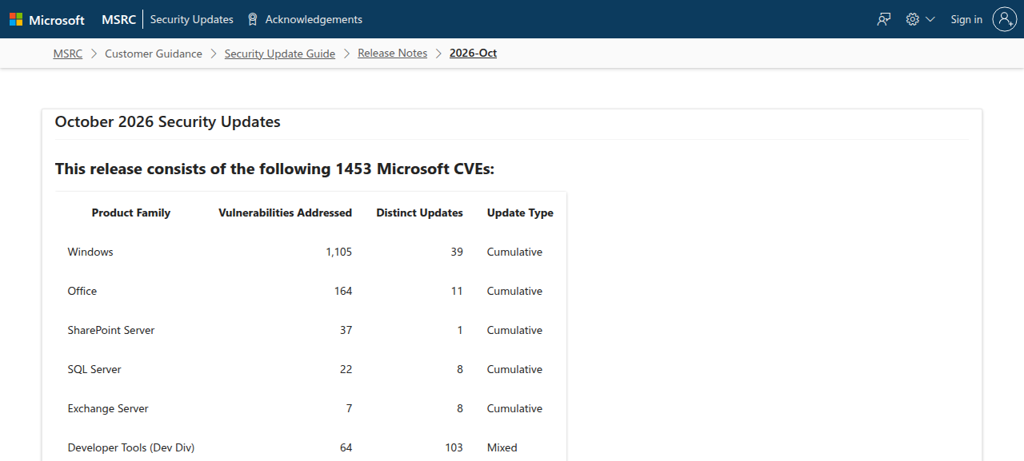This screenshot has height=461, width=1024.
Task: Click the Update Type column header
Action: (520, 213)
